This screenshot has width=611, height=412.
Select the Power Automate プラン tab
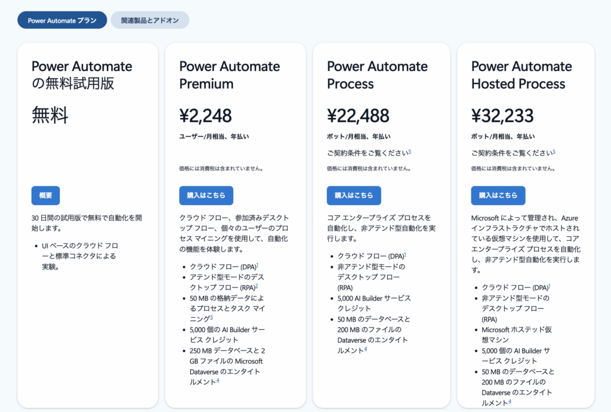(x=61, y=20)
